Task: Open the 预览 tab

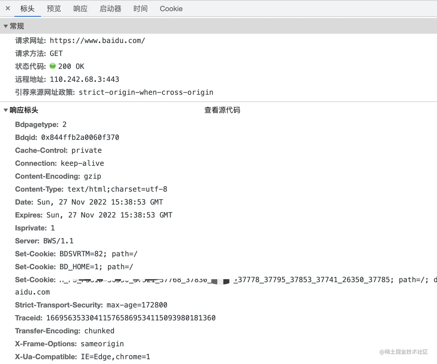Action: [x=54, y=8]
